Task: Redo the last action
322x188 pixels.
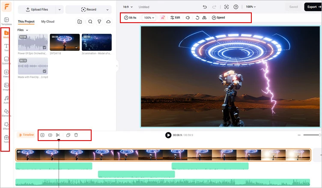Action: tap(214, 7)
